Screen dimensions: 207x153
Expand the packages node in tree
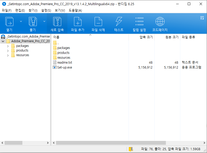pos(8,46)
